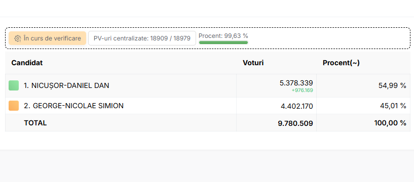
Task: Click the gear icon in verification badge
Action: click(x=18, y=38)
